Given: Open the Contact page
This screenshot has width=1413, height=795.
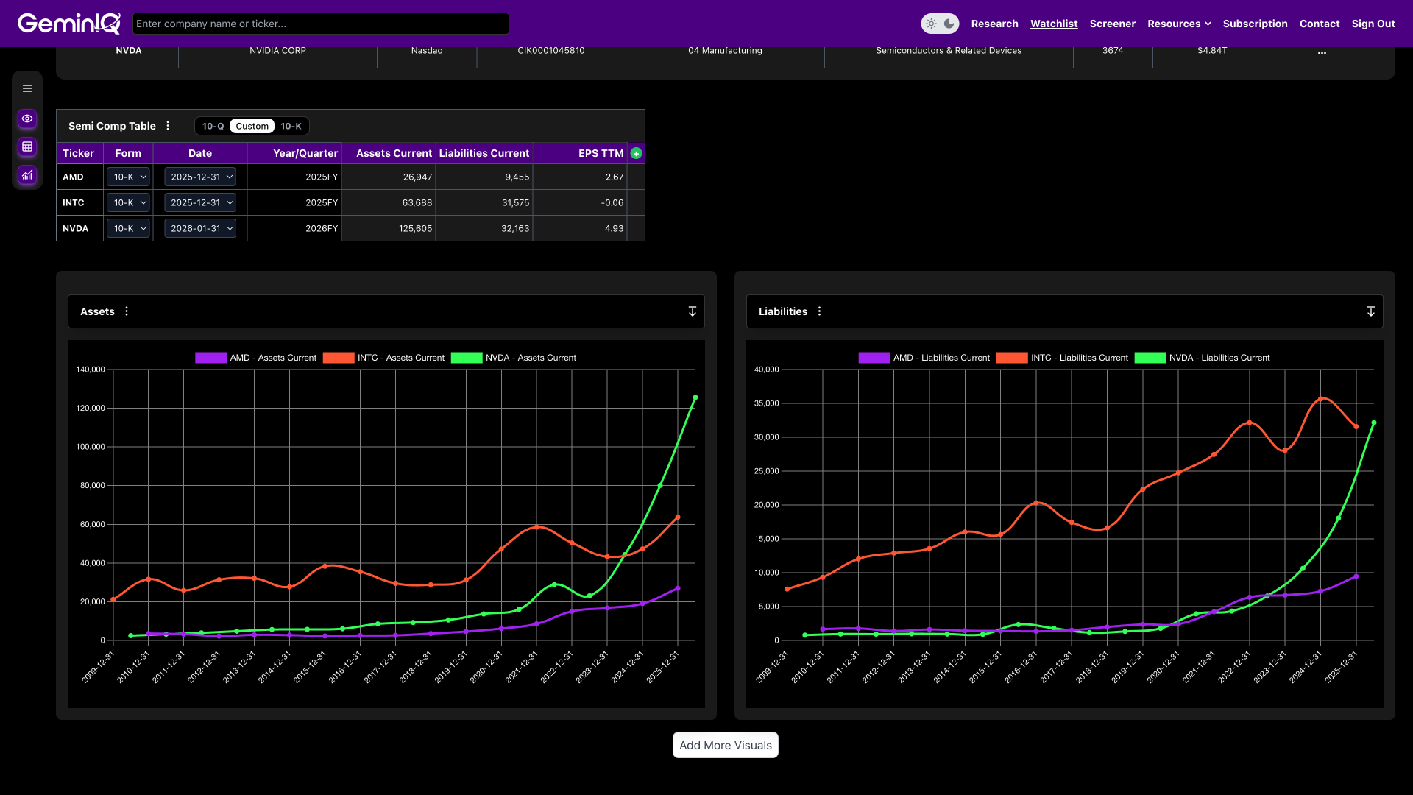Looking at the screenshot, I should coord(1320,24).
